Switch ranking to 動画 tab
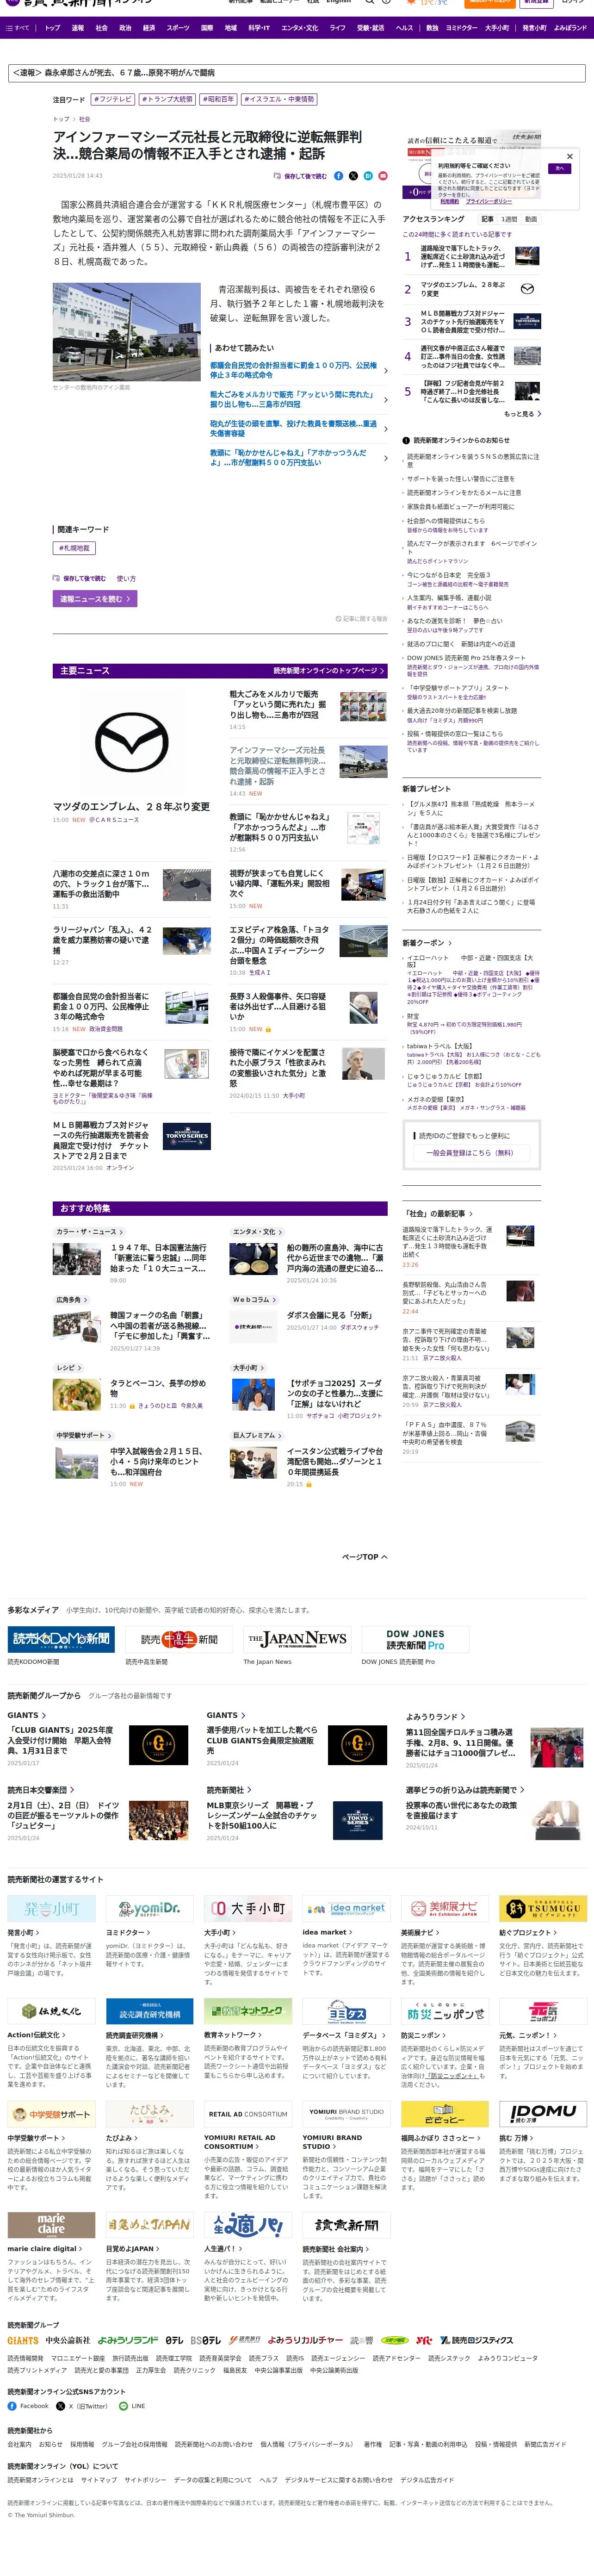The height and width of the screenshot is (2576, 594). click(531, 218)
